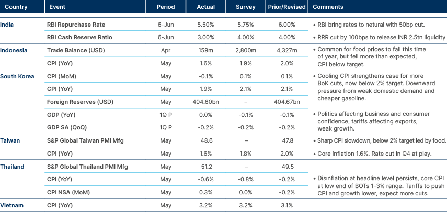Click the Period column header
The width and height of the screenshot is (447, 212).
pos(166,7)
